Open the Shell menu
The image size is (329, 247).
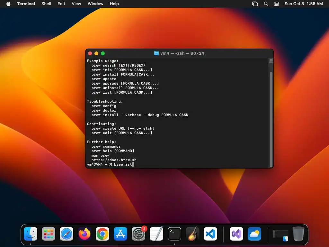[46, 4]
